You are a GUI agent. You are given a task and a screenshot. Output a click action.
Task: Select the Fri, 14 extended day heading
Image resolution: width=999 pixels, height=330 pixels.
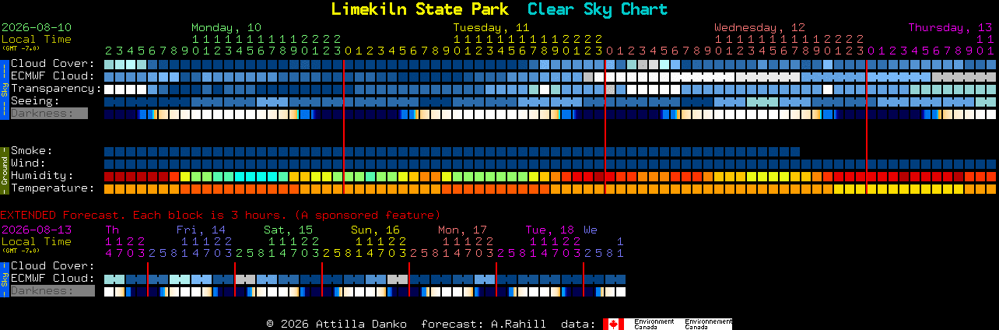[201, 230]
